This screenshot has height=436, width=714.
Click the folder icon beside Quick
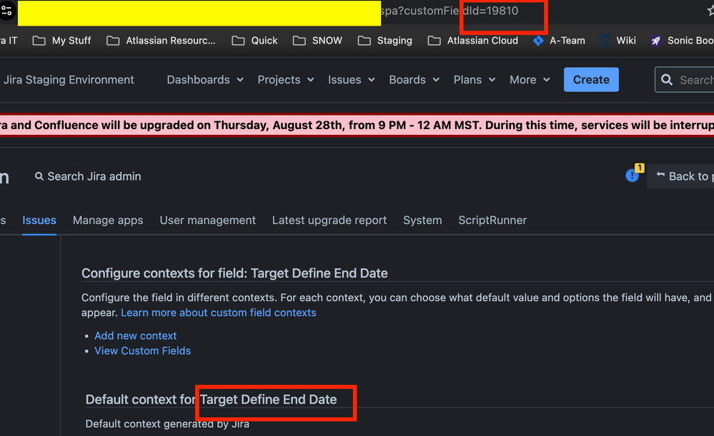238,41
